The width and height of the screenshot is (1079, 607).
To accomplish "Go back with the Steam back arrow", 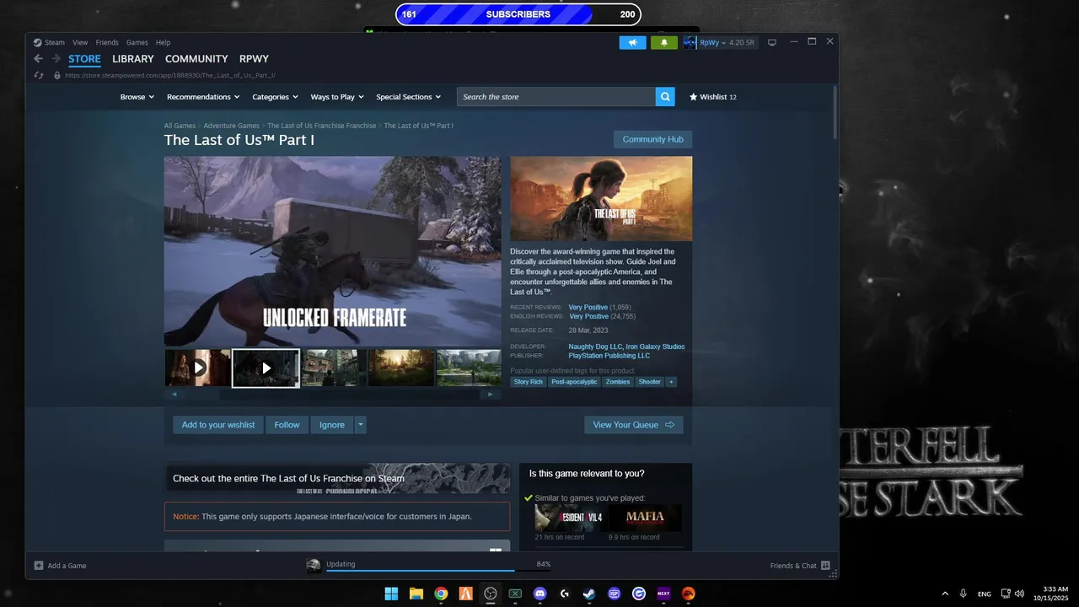I will click(x=38, y=59).
